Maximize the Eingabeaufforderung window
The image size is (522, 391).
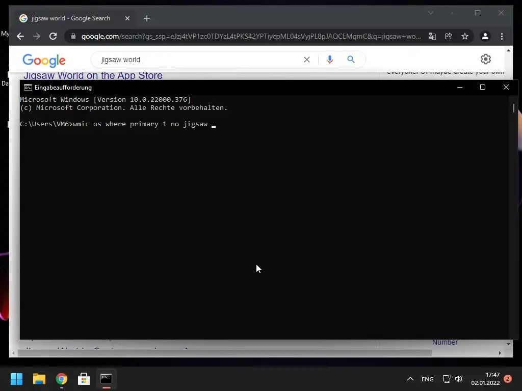point(483,87)
